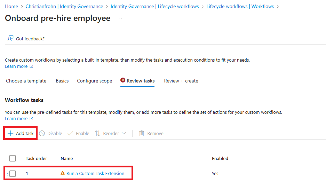Click the Remove trash can icon

click(142, 133)
